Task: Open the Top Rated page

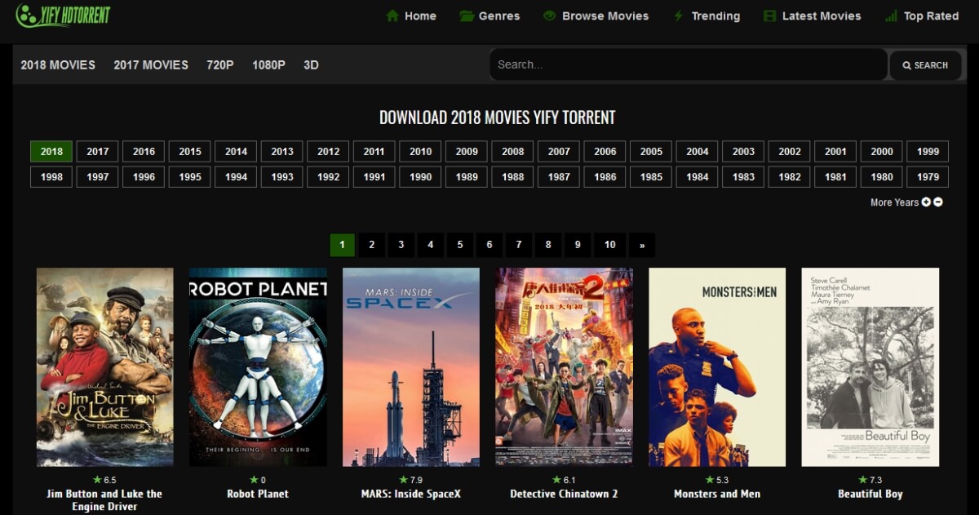Action: click(922, 16)
